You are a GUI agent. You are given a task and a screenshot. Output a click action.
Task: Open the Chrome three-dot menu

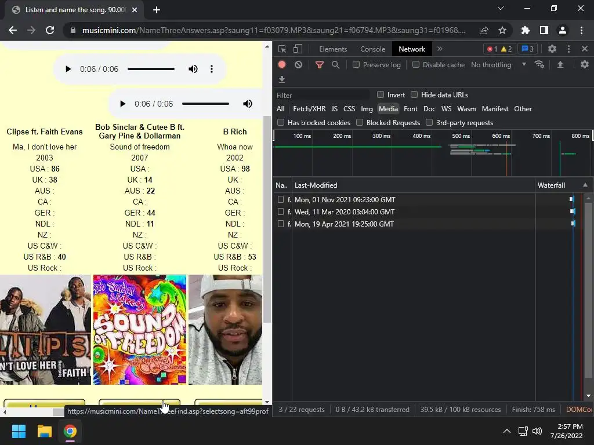point(581,30)
